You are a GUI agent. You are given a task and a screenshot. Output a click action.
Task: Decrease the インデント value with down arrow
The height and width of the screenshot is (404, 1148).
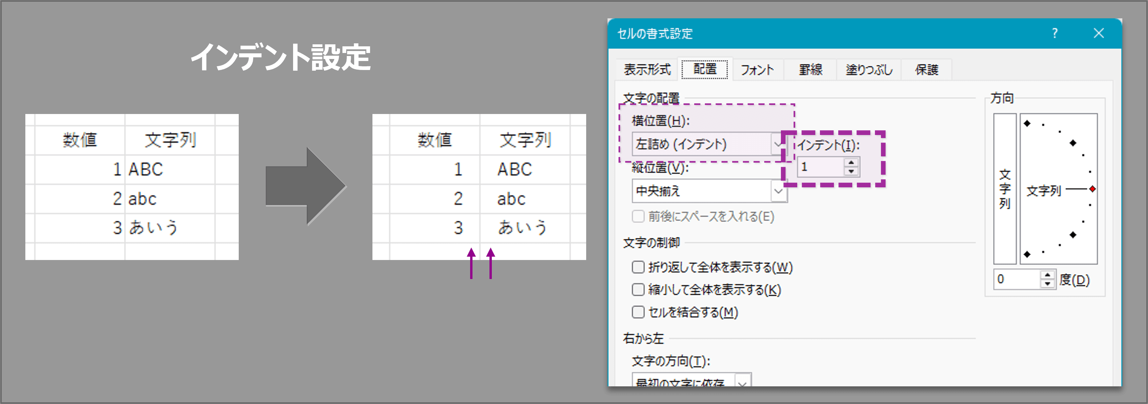tap(852, 172)
